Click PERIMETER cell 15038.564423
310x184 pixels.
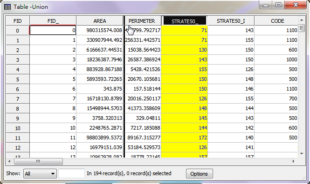click(x=143, y=50)
